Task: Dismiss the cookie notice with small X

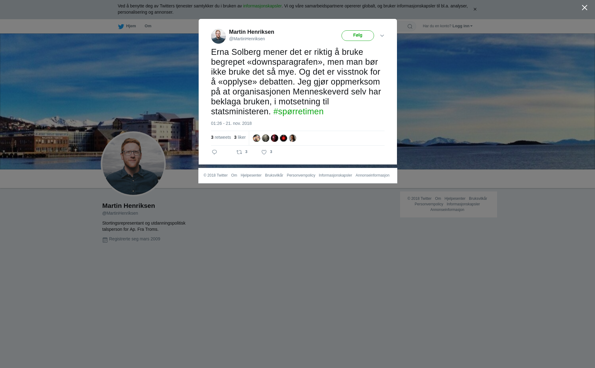Action: 475,9
